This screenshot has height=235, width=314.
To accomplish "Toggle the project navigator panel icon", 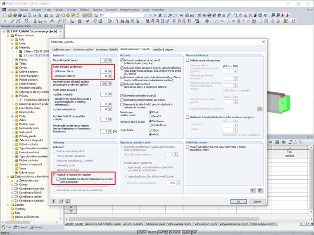I will click(x=84, y=15).
